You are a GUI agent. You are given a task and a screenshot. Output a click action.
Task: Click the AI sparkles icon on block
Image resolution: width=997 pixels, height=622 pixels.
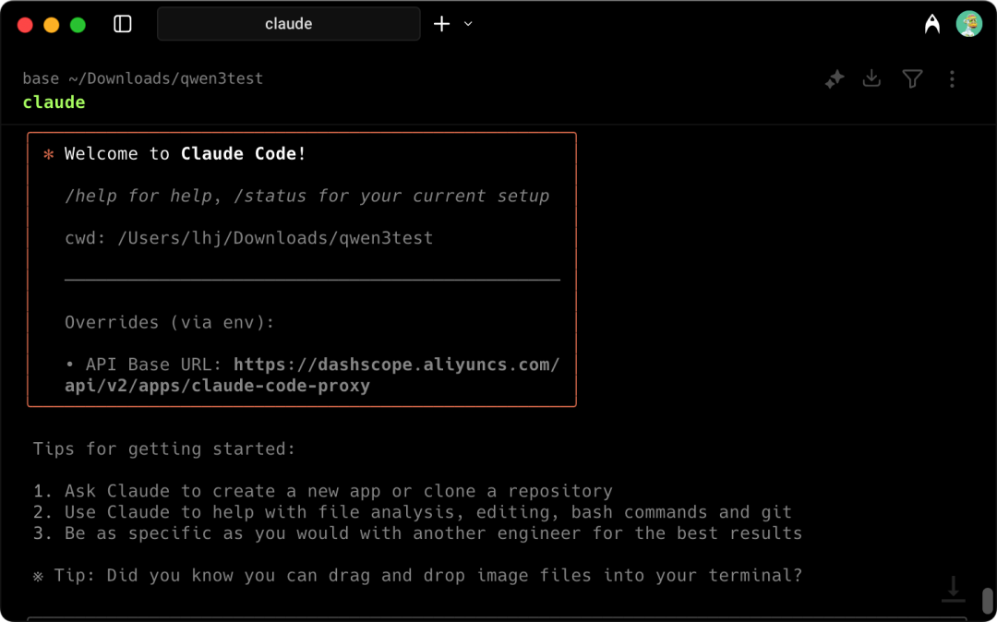(x=835, y=78)
